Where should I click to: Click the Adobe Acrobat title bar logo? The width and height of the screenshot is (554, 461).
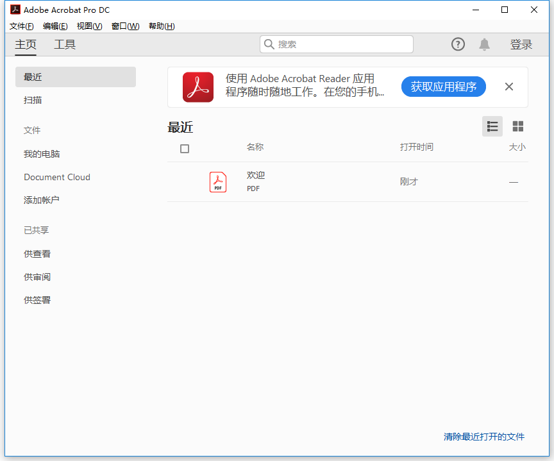(15, 10)
